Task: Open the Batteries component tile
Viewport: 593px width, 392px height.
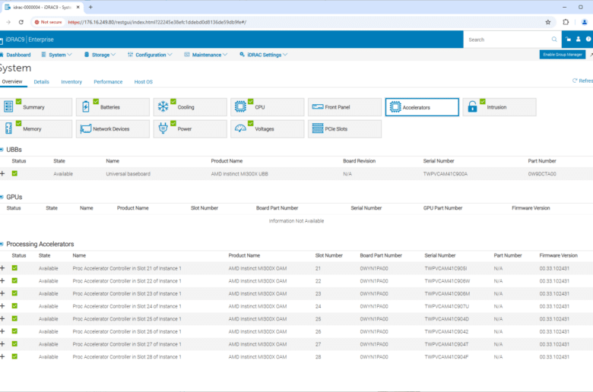Action: 113,107
